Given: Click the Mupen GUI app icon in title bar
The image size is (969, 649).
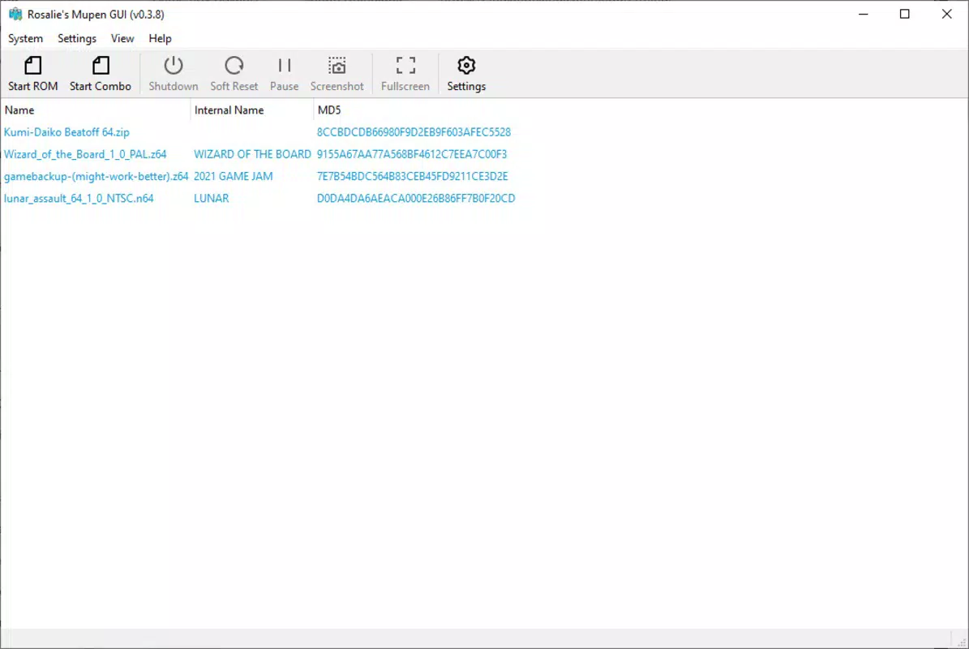Looking at the screenshot, I should pos(15,14).
